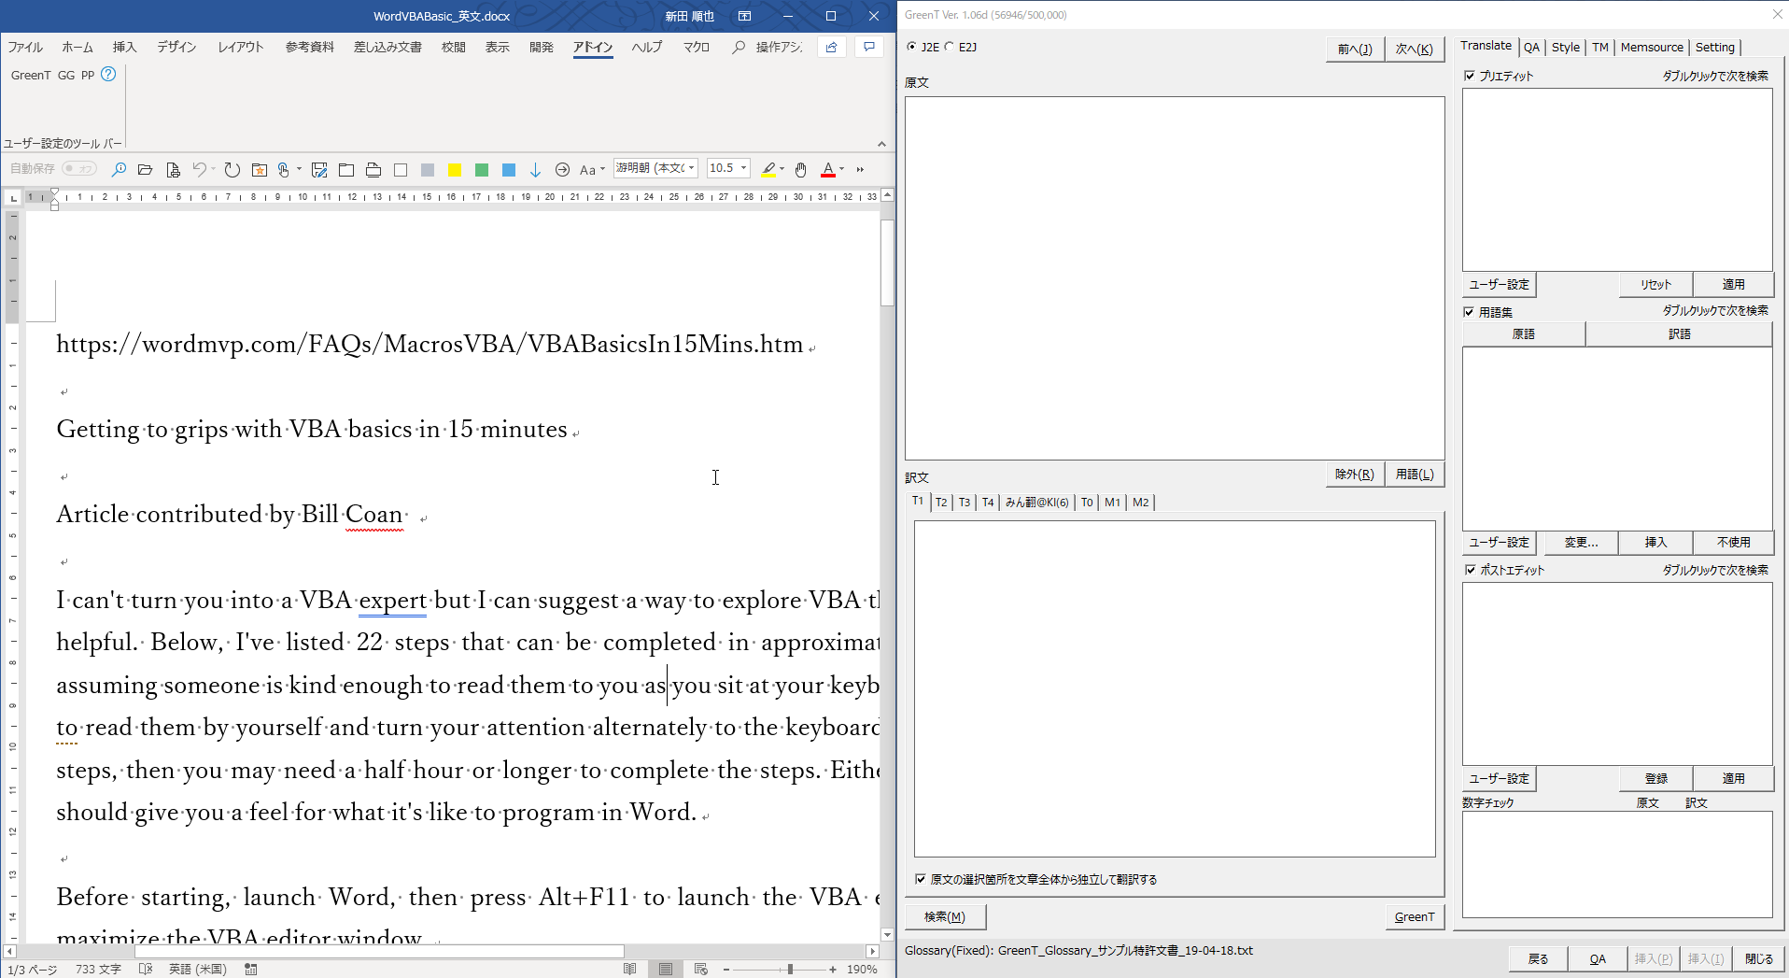
Task: Switch to read mode view icon
Action: pyautogui.click(x=630, y=969)
